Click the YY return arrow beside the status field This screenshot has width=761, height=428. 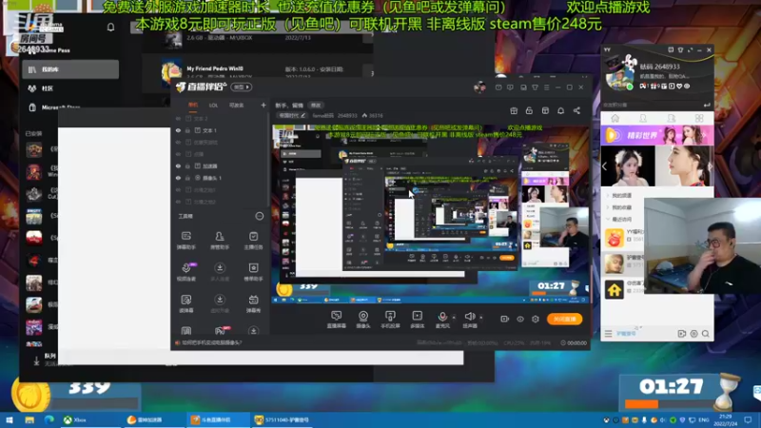[x=707, y=105]
